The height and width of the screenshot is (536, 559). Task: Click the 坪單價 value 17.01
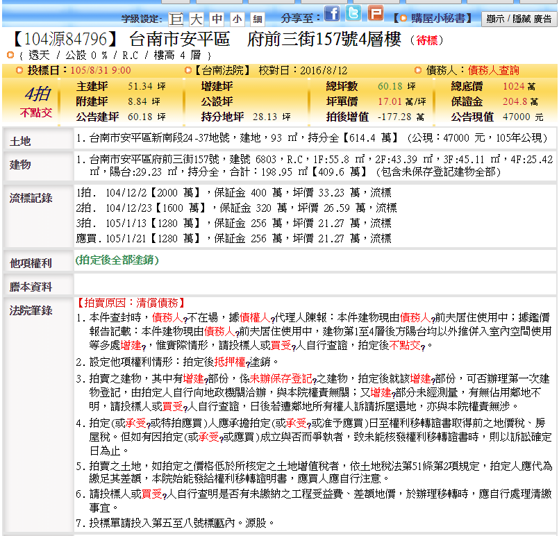coord(390,101)
